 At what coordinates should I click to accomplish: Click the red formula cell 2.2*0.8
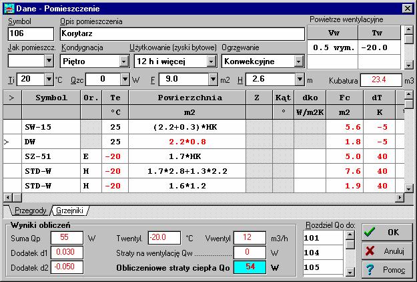[187, 142]
